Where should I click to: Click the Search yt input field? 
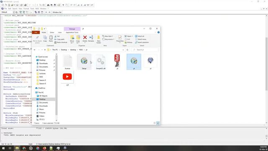point(145,50)
